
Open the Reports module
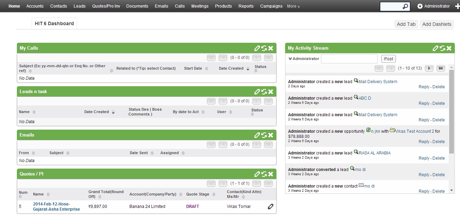coord(246,6)
